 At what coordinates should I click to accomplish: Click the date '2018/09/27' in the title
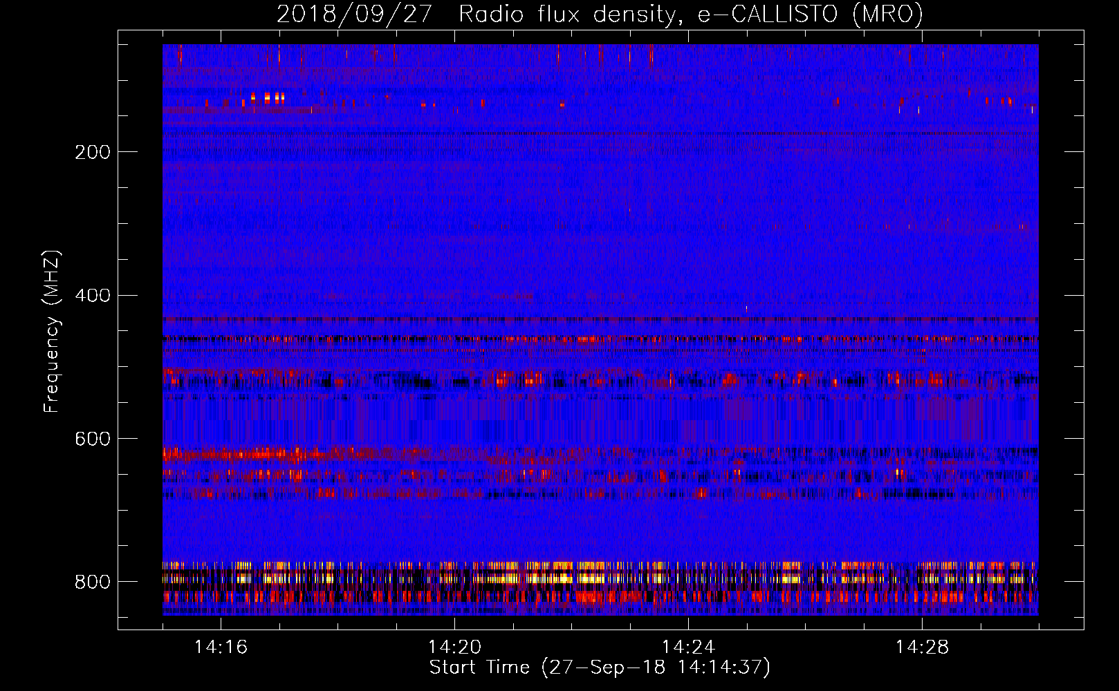(355, 15)
